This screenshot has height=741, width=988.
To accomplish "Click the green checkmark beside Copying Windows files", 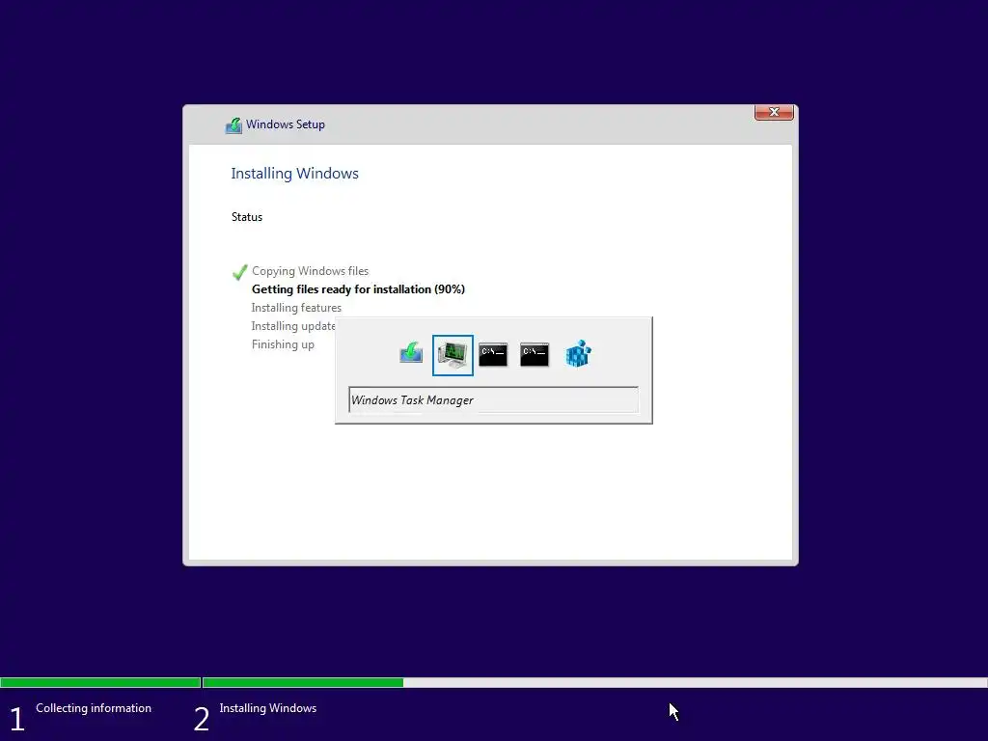I will coord(240,272).
